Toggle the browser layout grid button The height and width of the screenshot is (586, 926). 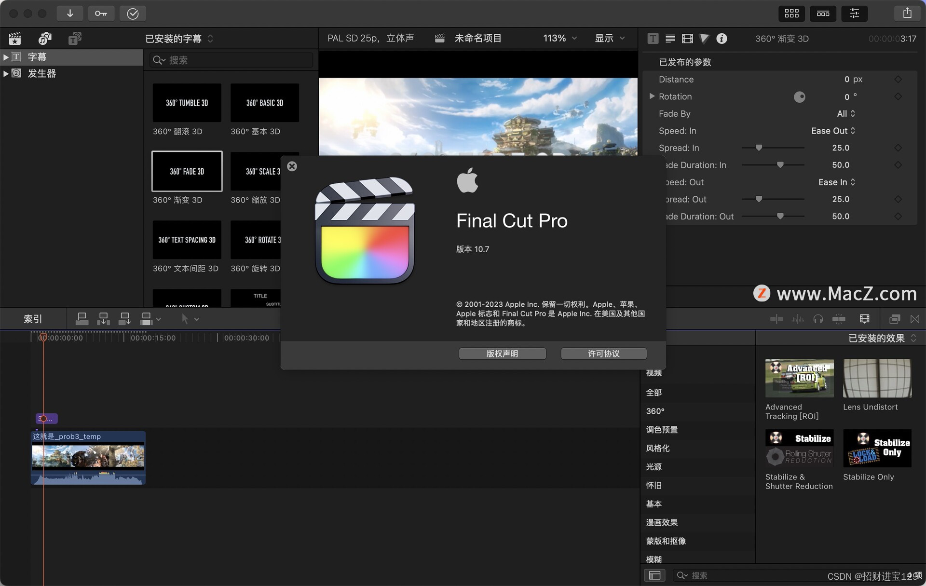tap(791, 14)
